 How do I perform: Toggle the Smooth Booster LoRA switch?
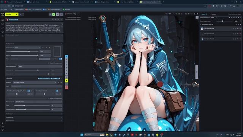57,91
